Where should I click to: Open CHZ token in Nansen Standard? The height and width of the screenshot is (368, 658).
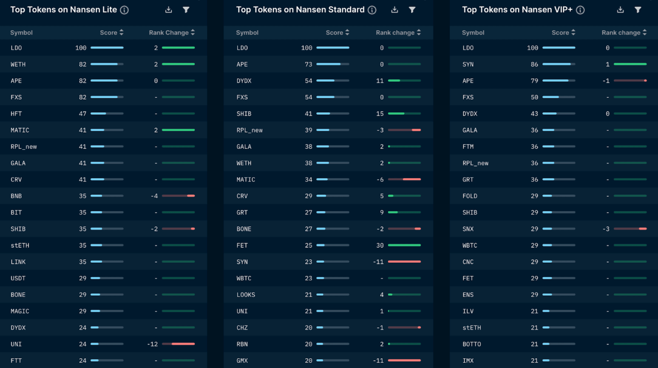coord(242,328)
